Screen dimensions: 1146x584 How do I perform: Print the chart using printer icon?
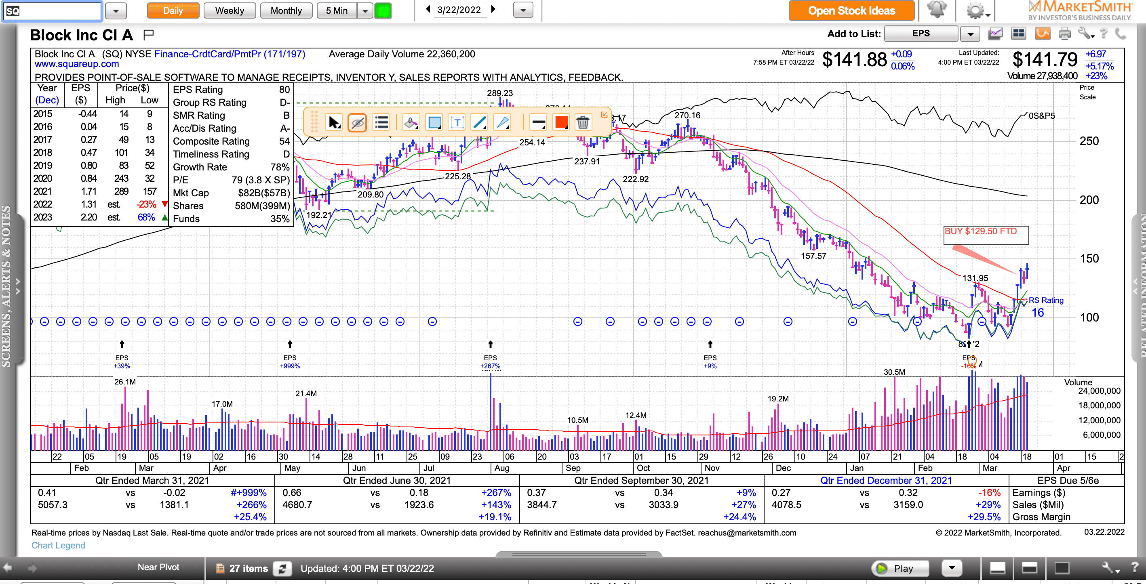click(1065, 34)
